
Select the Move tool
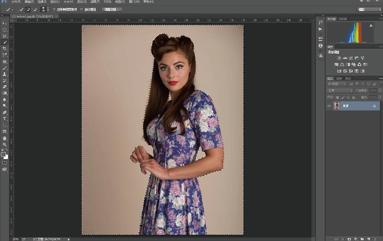click(x=5, y=23)
